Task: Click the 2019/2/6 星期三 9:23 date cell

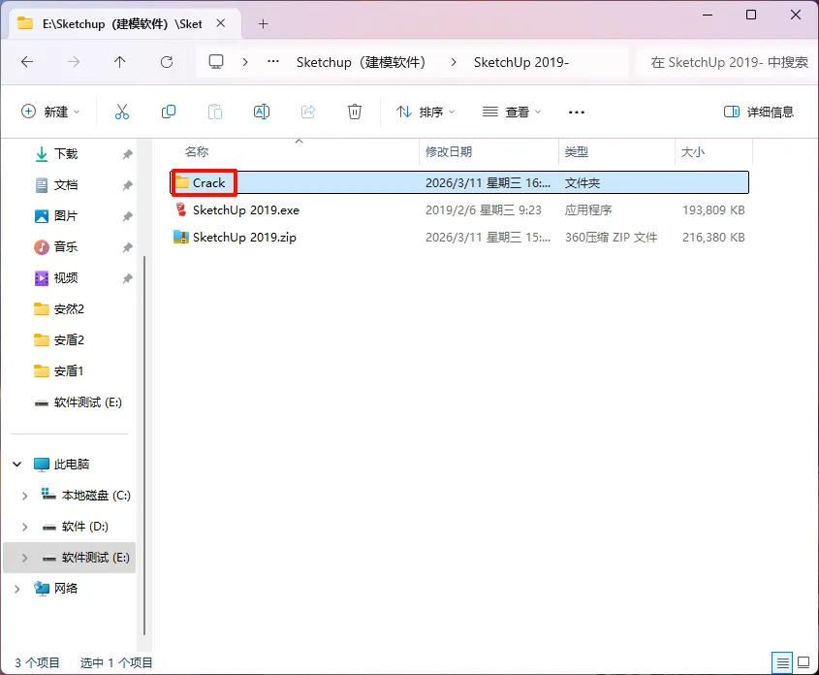Action: point(483,210)
